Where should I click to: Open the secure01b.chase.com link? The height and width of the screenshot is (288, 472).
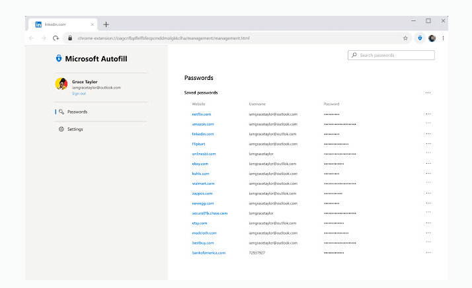210,213
